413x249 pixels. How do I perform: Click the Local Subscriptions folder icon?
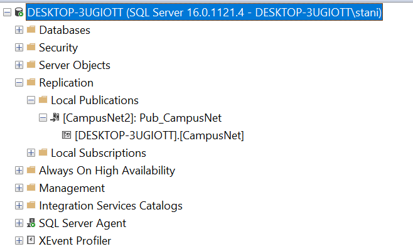point(43,152)
